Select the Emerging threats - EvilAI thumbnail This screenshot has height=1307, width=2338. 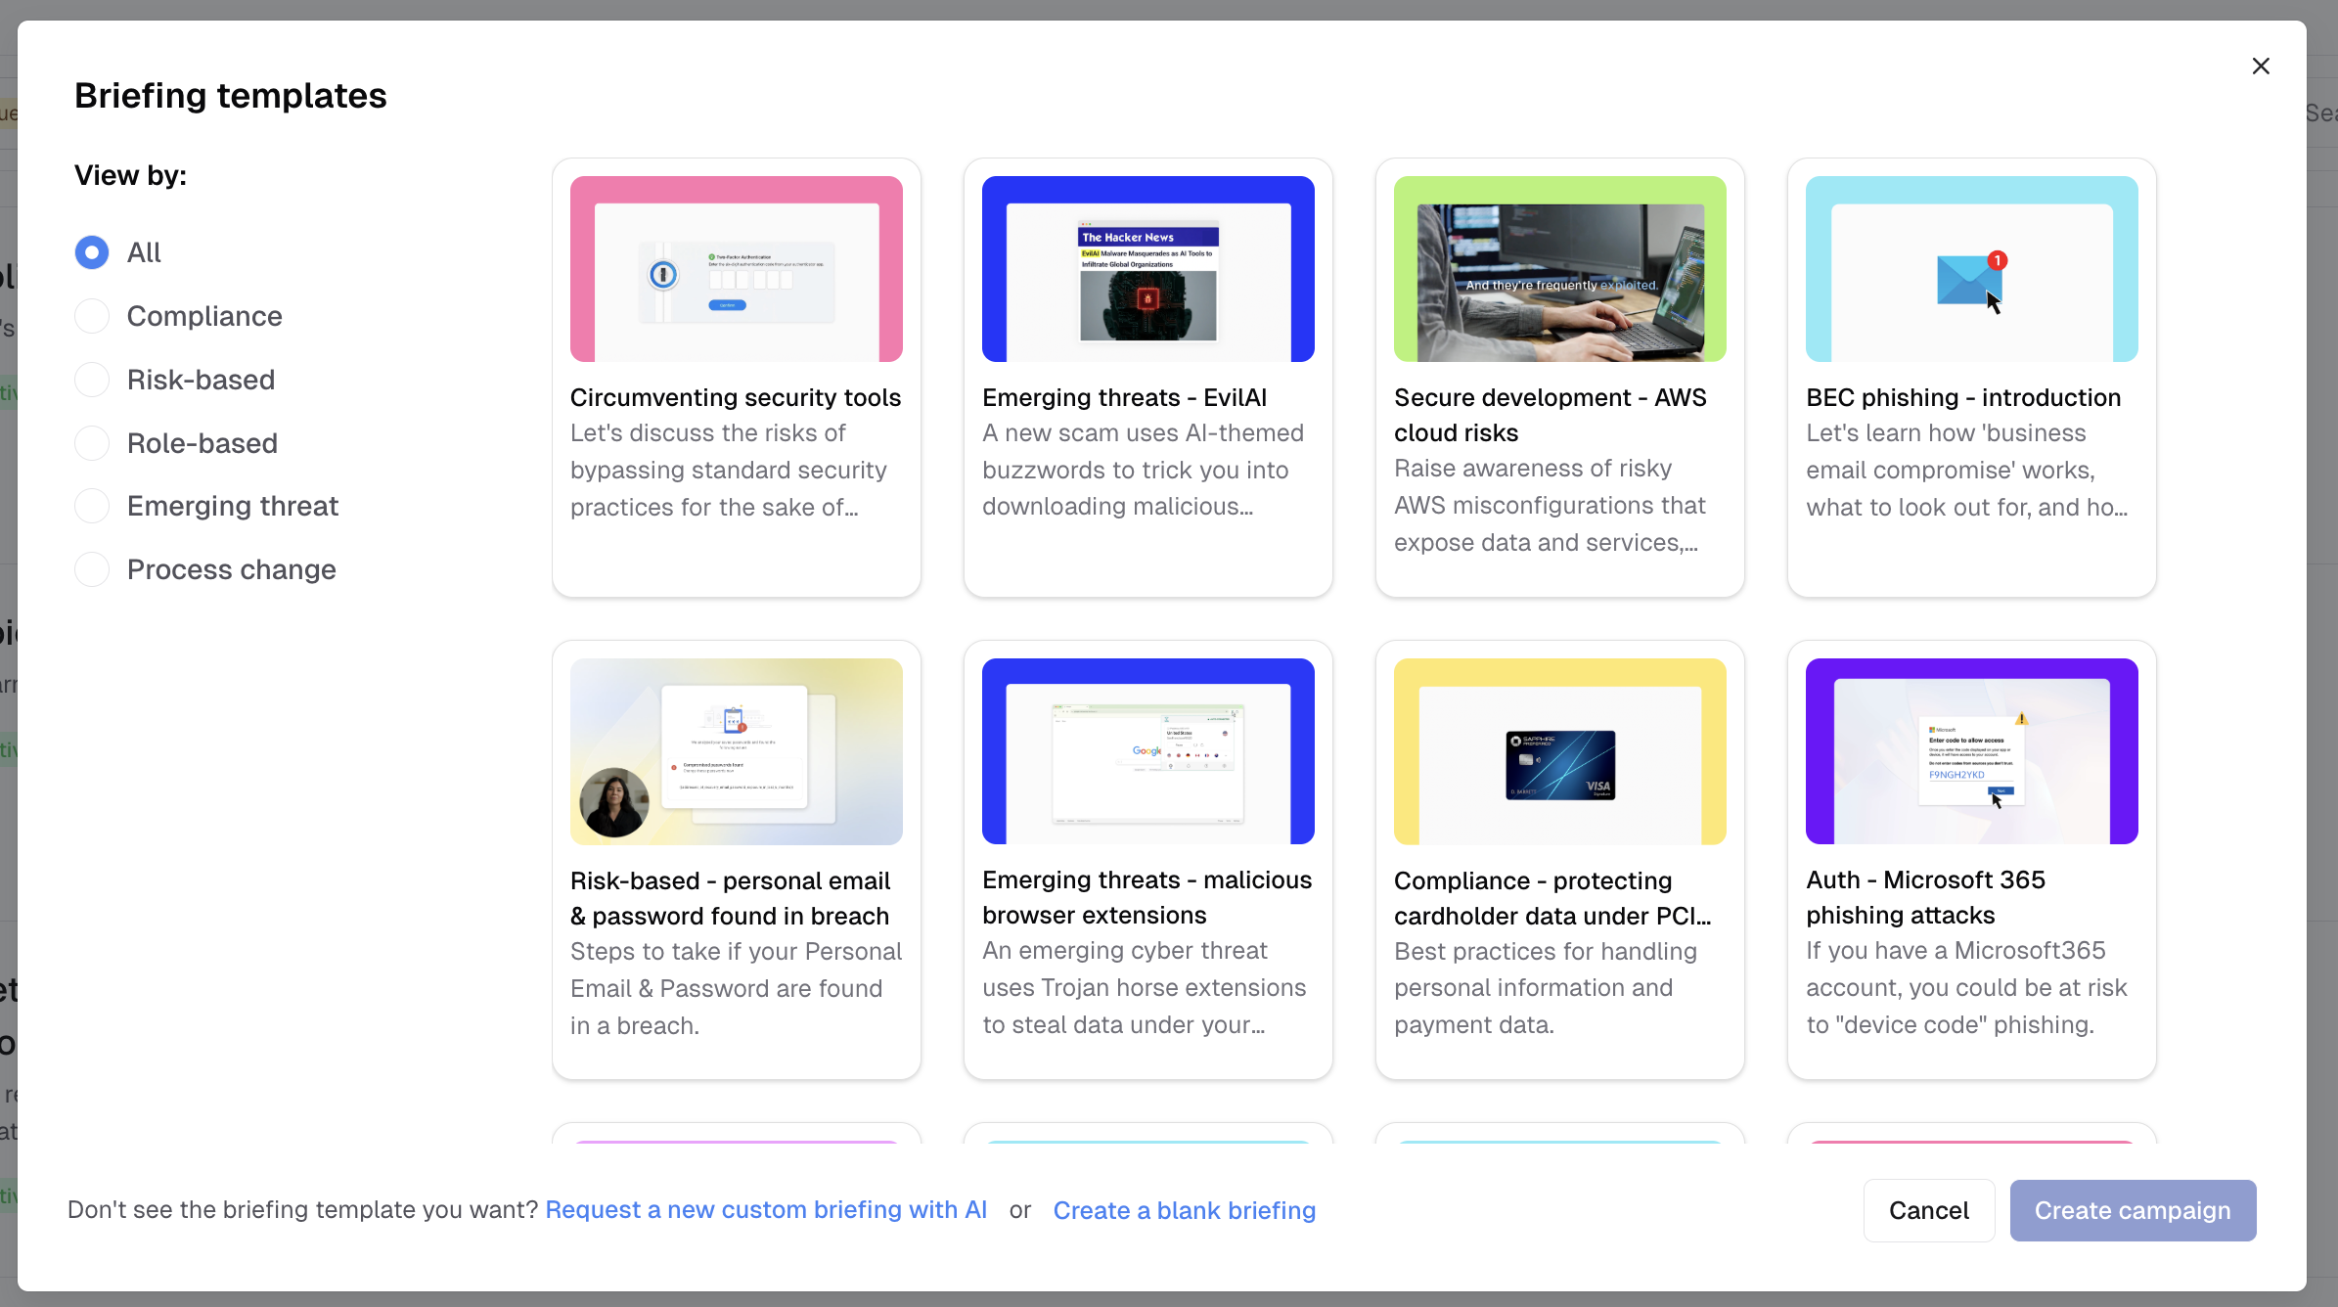(1148, 269)
